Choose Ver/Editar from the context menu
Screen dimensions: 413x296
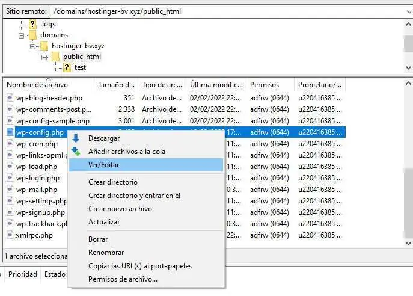tap(105, 165)
